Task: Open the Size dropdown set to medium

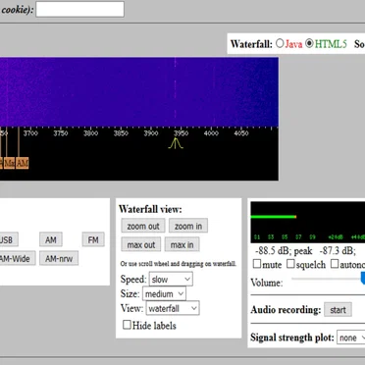Action: 164,293
